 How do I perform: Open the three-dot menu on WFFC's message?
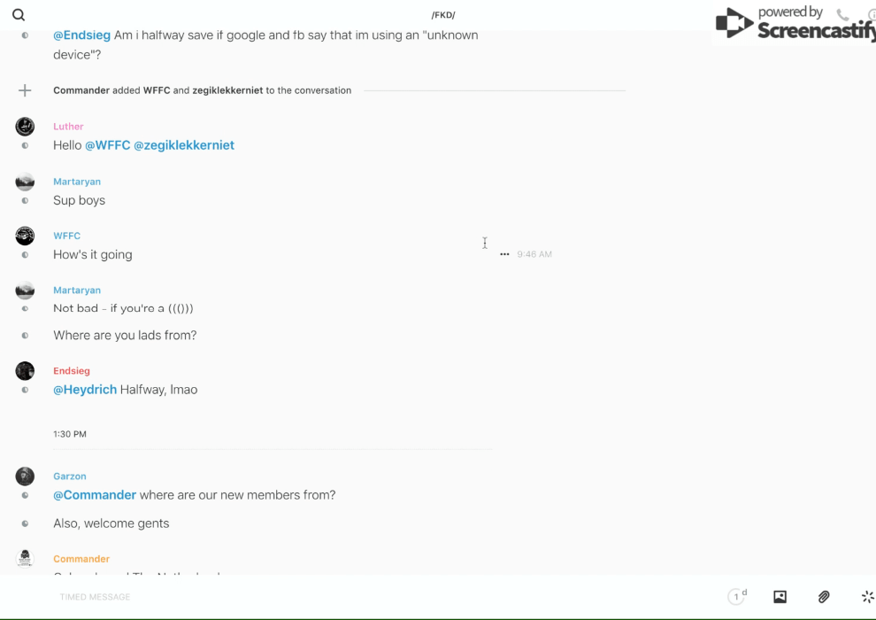(x=504, y=254)
